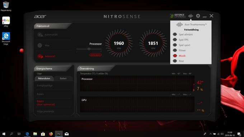Click the 7 % processor load value

tap(200, 89)
